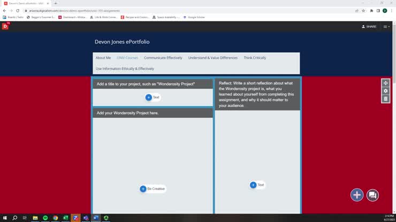The height and width of the screenshot is (222, 396).
Task: Delete the section with trash icon
Action: (385, 99)
